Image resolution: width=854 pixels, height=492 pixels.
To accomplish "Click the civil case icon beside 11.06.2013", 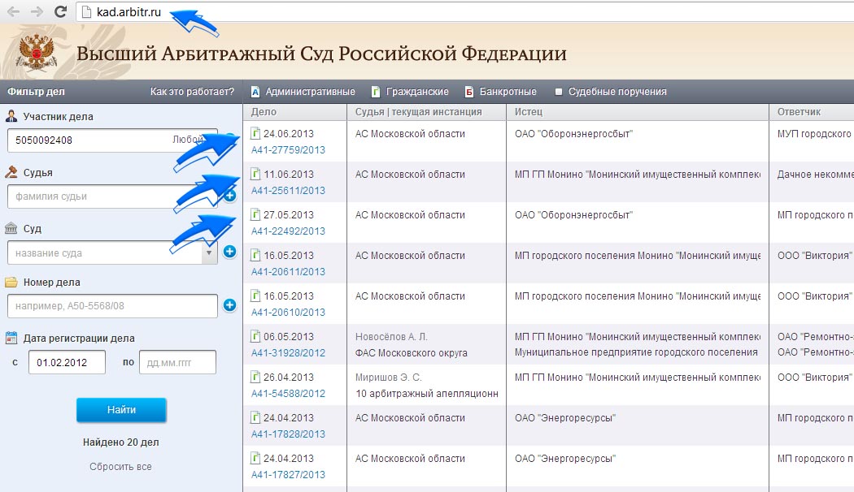I will pyautogui.click(x=255, y=174).
